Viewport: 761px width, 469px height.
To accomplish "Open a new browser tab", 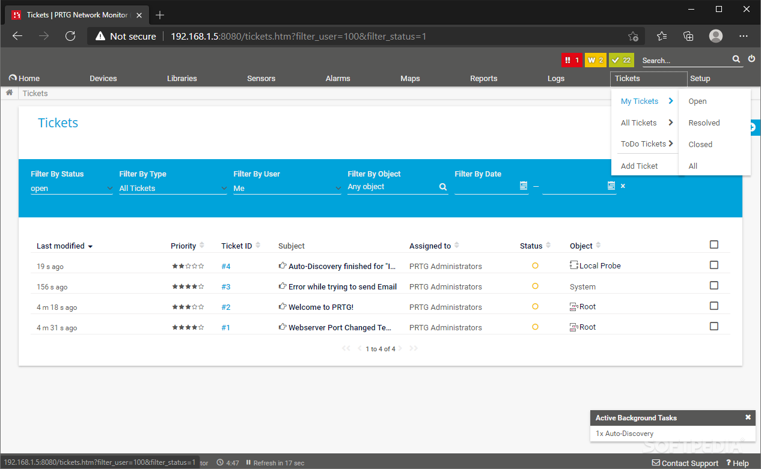I will tap(160, 15).
